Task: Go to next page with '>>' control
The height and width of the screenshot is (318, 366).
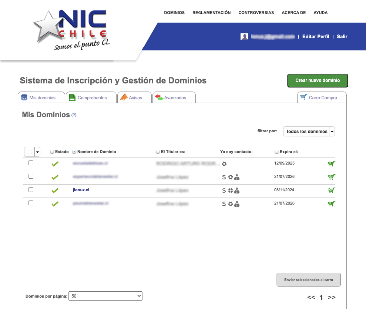Action: pos(332,297)
